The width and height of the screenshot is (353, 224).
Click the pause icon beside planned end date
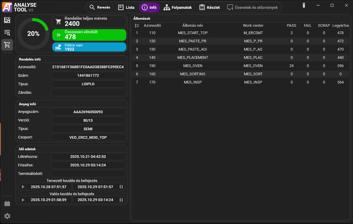click(x=121, y=187)
